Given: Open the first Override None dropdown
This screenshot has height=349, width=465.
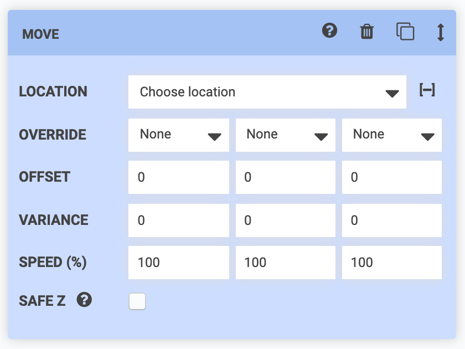Looking at the screenshot, I should 178,135.
